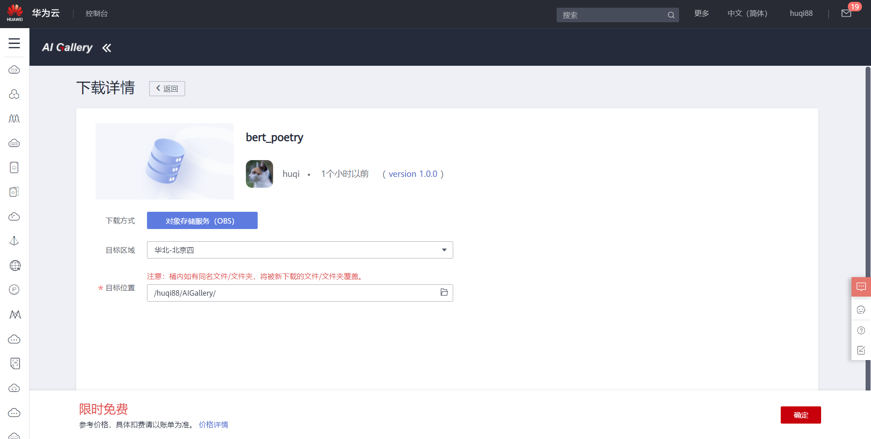This screenshot has width=871, height=439.
Task: Go to 控制台 console
Action: pos(97,14)
